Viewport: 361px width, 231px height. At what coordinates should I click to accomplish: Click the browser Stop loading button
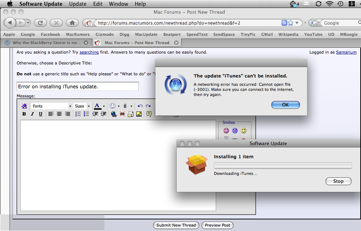[56, 22]
